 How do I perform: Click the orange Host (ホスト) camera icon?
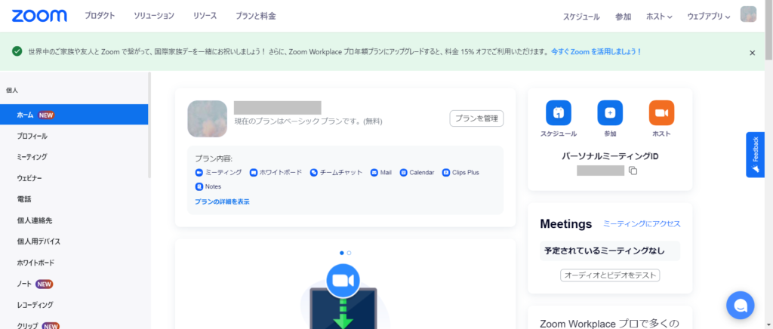pos(661,112)
